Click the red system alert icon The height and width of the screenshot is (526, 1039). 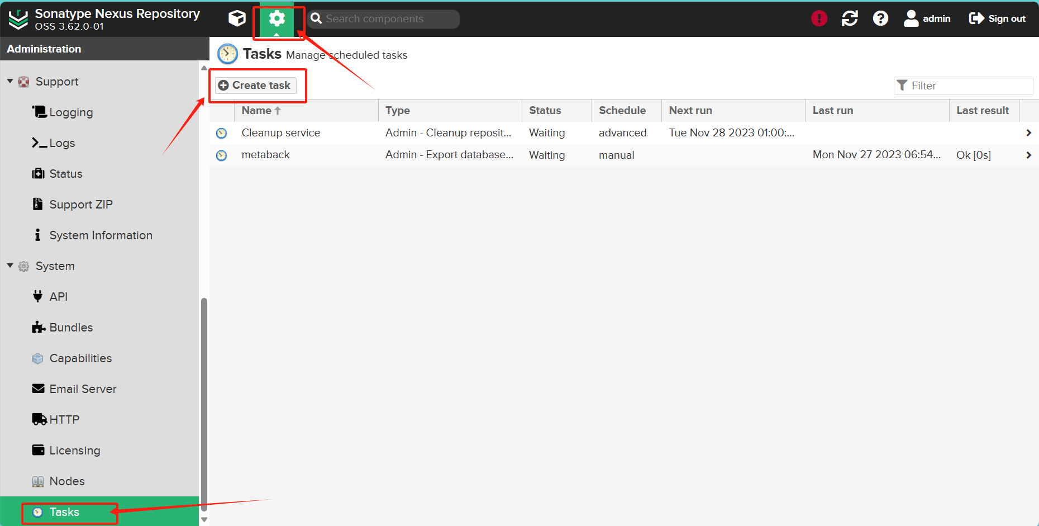tap(819, 18)
